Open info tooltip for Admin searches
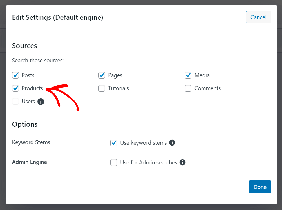 point(182,162)
